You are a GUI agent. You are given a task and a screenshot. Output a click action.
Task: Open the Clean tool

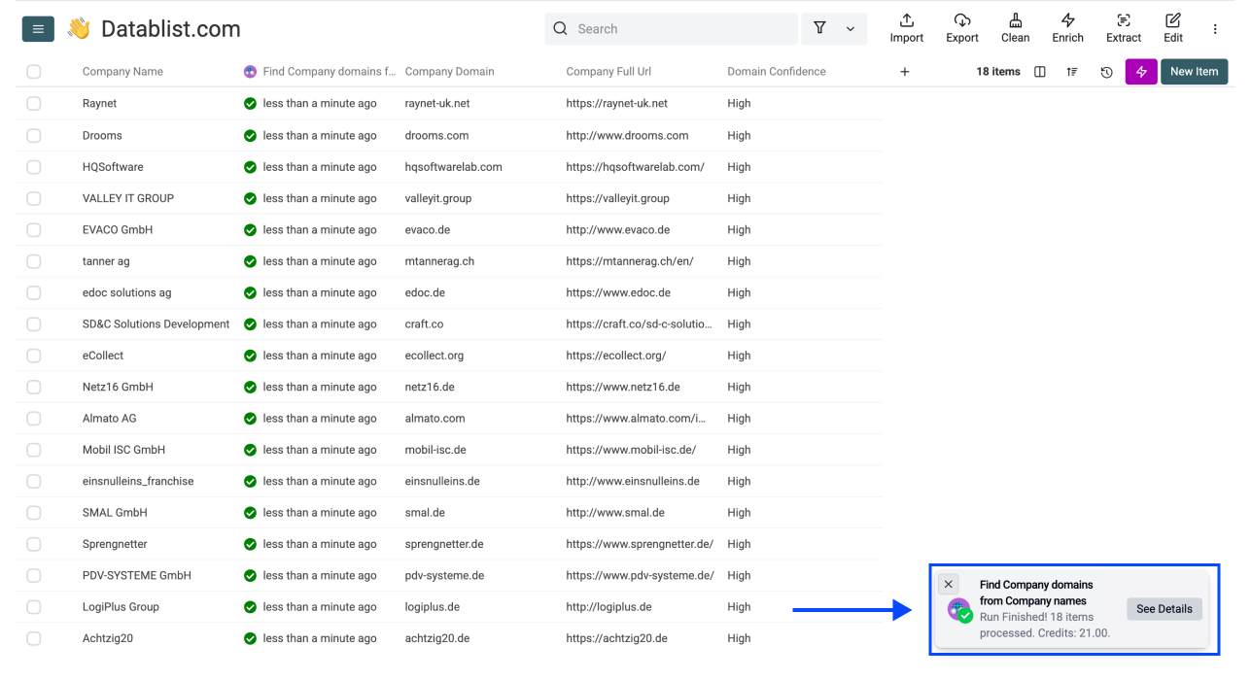point(1015,28)
